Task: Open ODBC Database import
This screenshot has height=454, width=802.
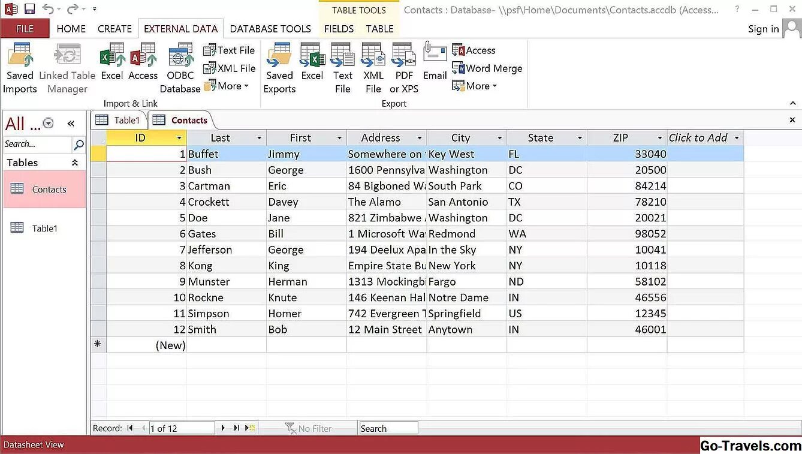Action: (180, 69)
